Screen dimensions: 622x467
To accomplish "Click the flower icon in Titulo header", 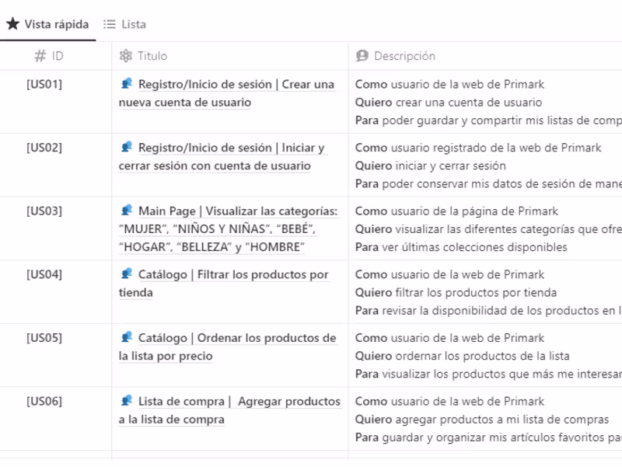I will [x=126, y=56].
